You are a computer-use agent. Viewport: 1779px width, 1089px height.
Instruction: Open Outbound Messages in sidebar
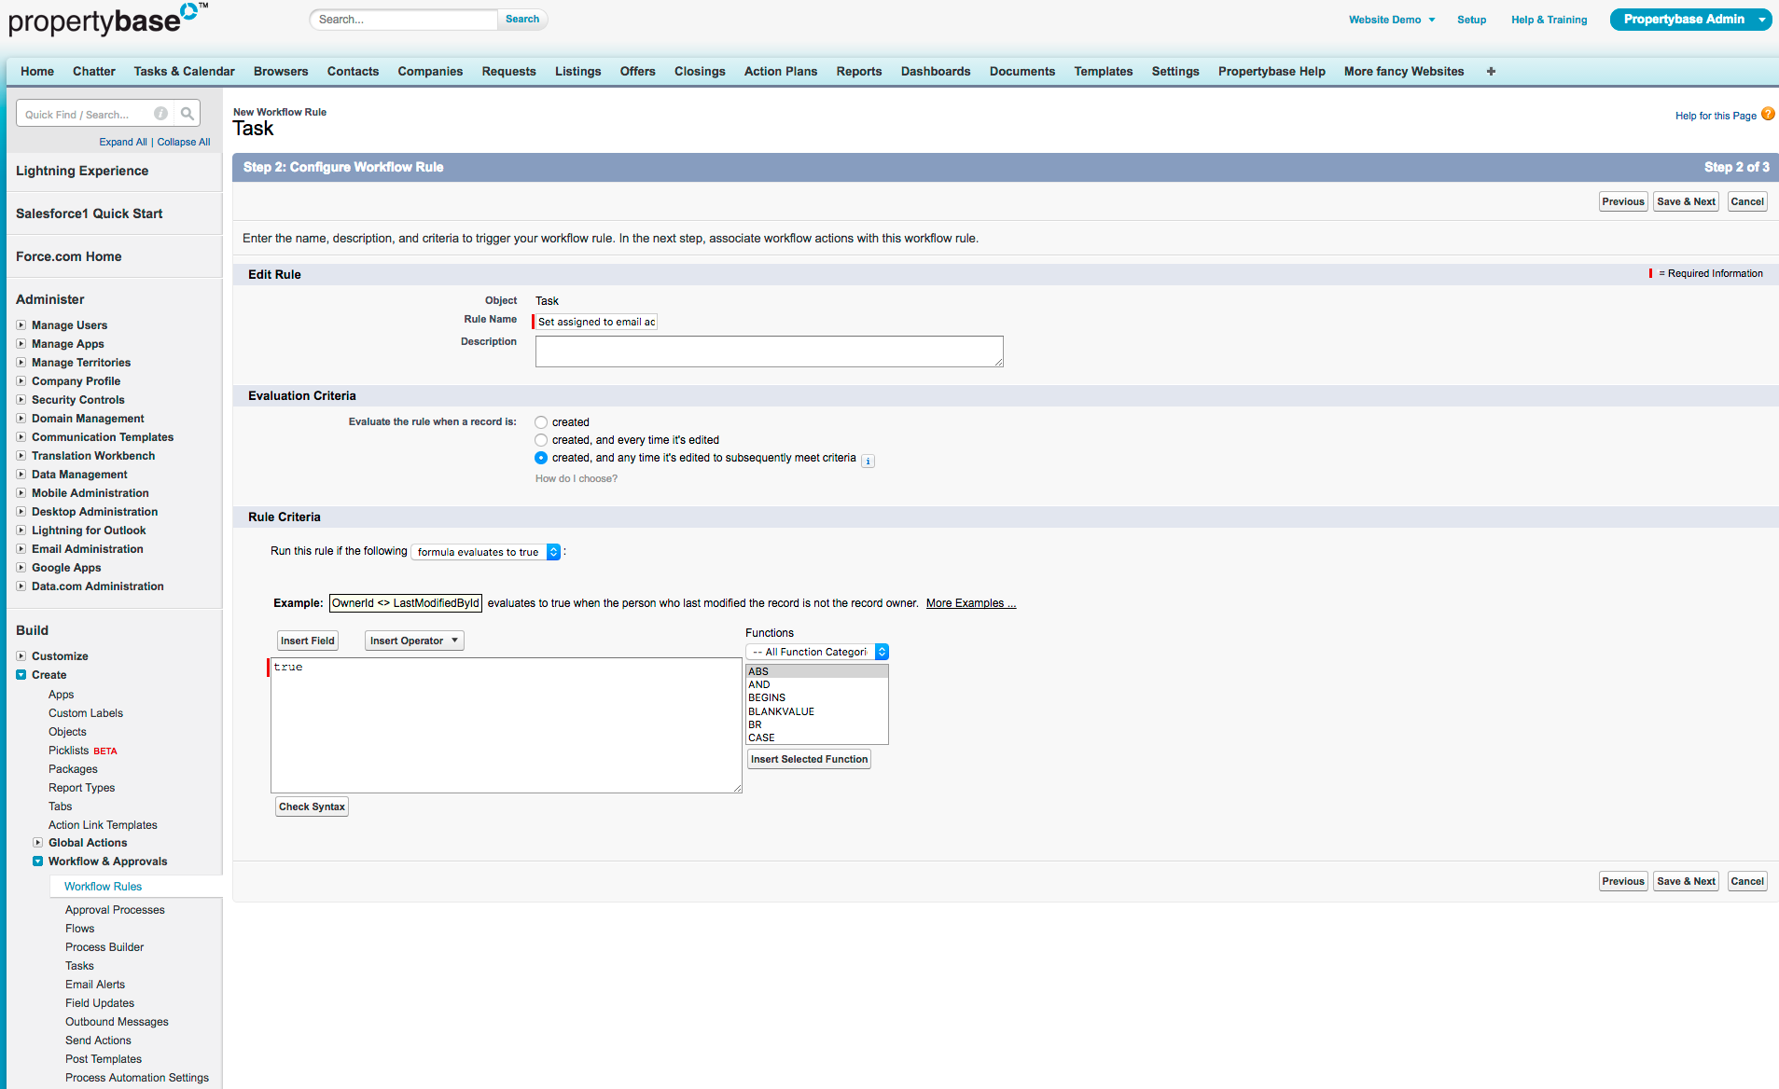[117, 1022]
